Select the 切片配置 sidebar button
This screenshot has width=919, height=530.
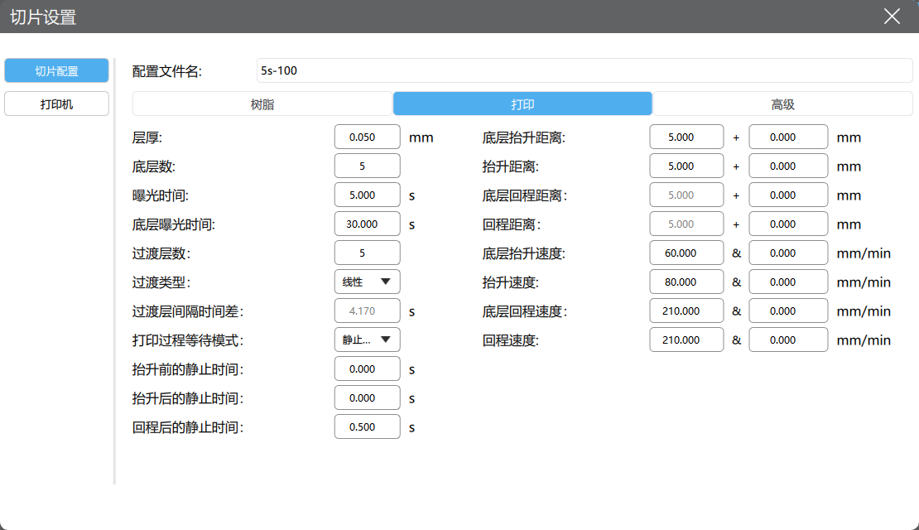pyautogui.click(x=56, y=71)
